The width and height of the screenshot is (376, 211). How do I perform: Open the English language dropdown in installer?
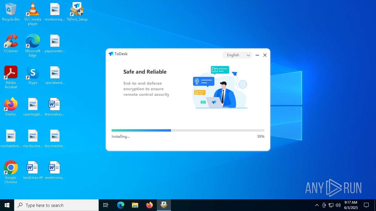coord(237,55)
